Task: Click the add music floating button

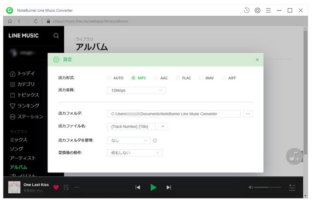Action: pyautogui.click(x=294, y=156)
